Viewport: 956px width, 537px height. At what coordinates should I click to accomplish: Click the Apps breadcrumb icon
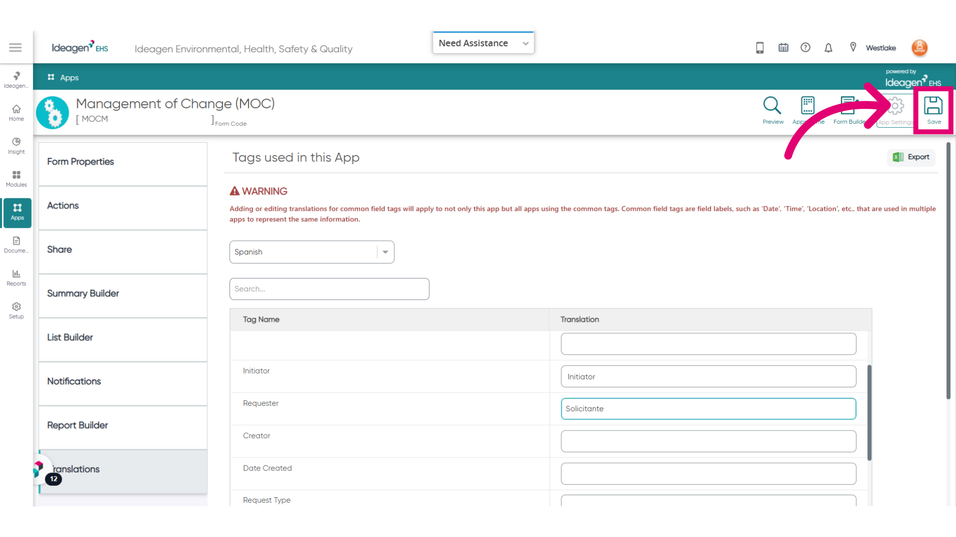[x=51, y=77]
